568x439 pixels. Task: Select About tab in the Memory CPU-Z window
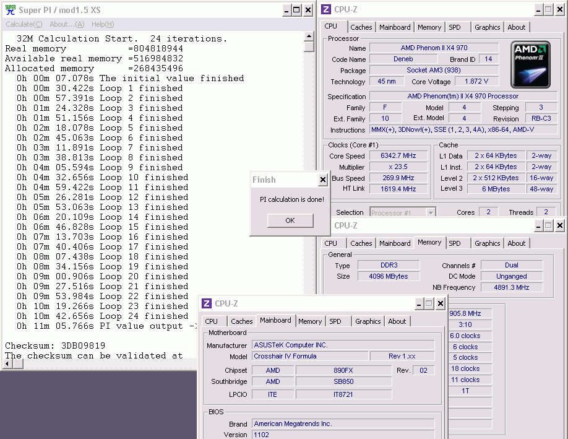[516, 243]
